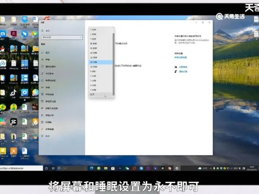Open File Explorer from taskbar
The height and width of the screenshot is (194, 259).
106,168
